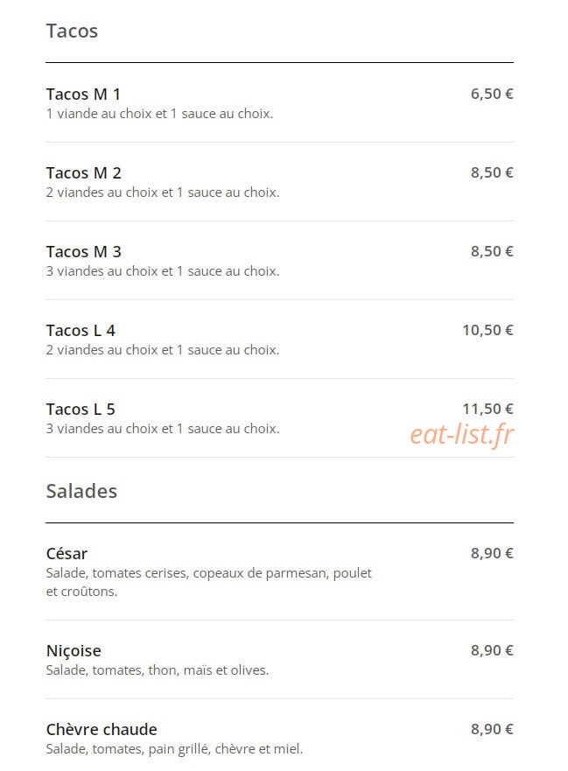The image size is (568, 771).
Task: Click the 10,50 € price
Action: 487,329
